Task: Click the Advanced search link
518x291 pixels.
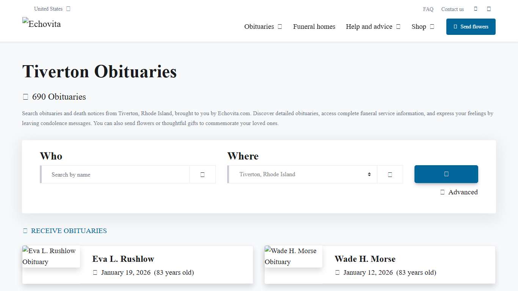Action: 463,192
